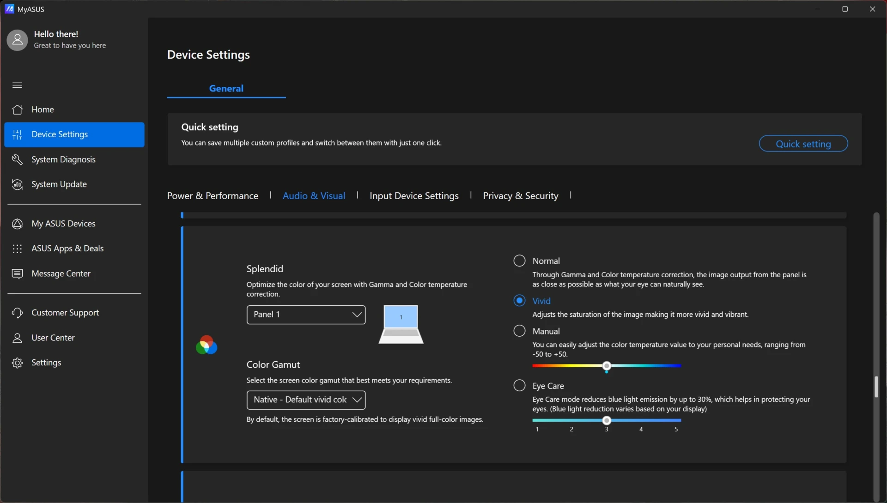Open User Center from the sidebar

pyautogui.click(x=74, y=338)
